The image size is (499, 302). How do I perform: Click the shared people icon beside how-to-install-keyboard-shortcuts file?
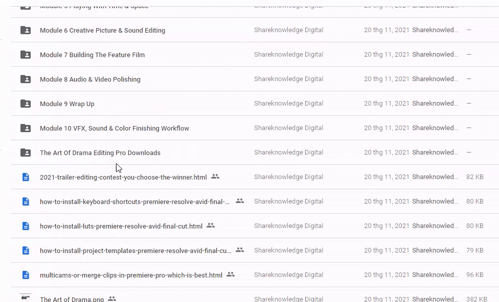[x=240, y=201]
